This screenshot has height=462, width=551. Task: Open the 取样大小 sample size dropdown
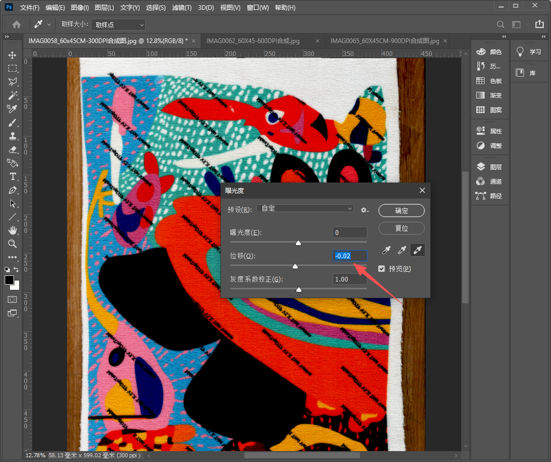click(119, 24)
